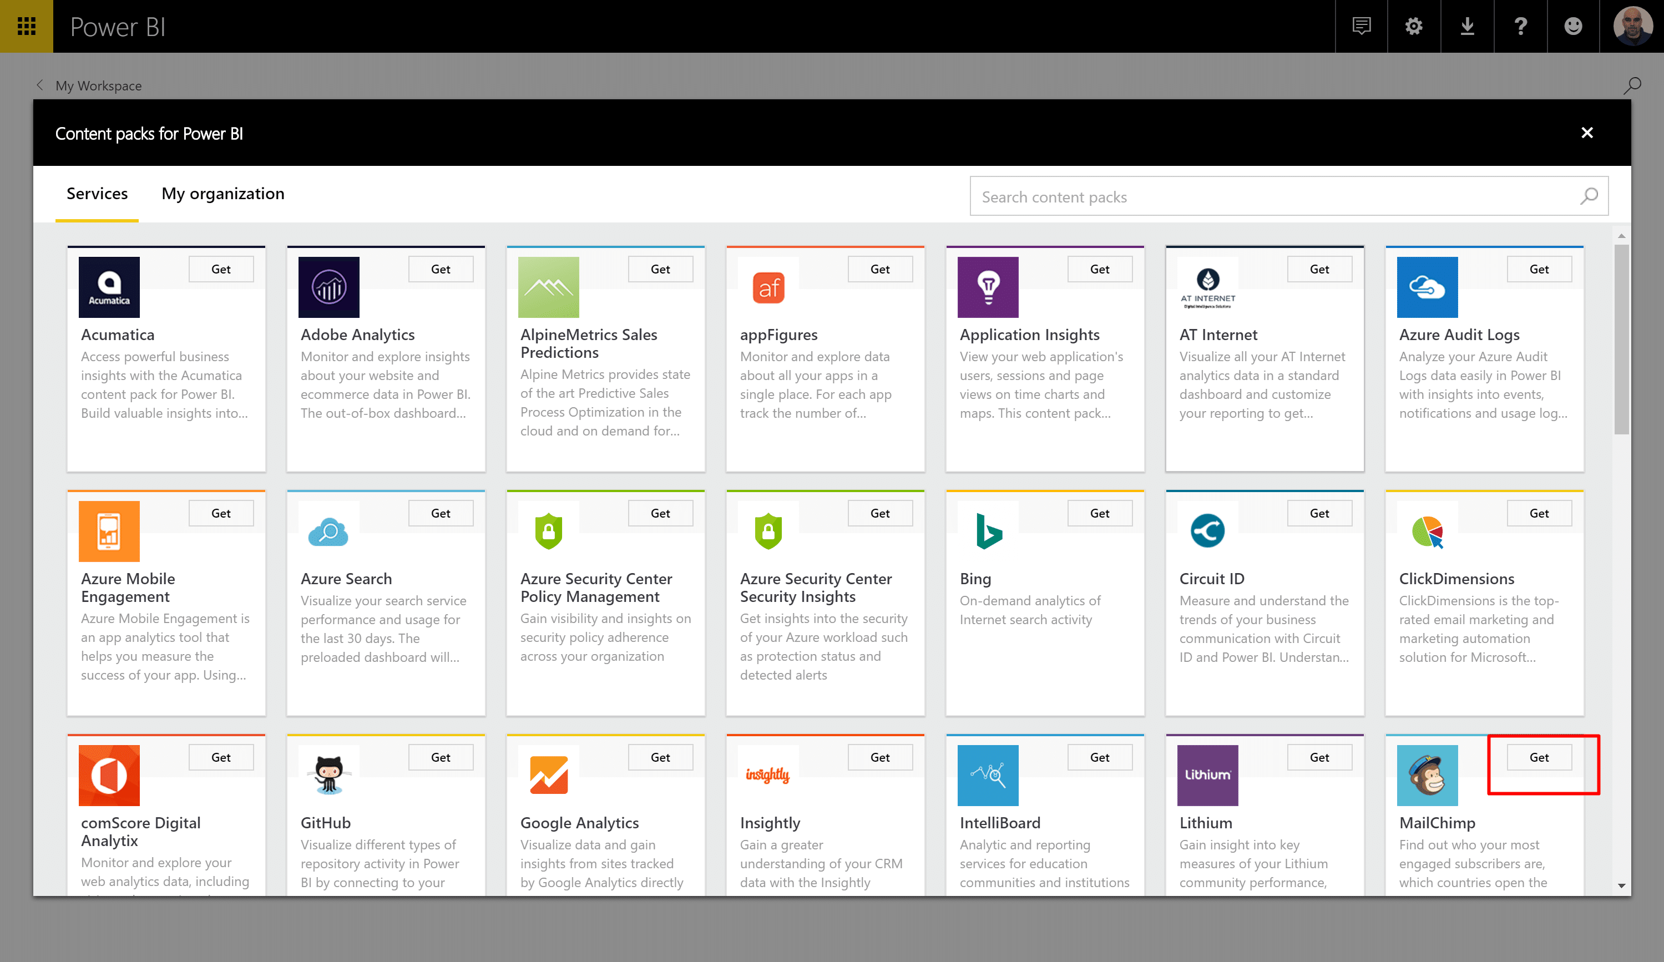This screenshot has width=1664, height=962.
Task: Get the MailChimp content pack
Action: point(1539,757)
